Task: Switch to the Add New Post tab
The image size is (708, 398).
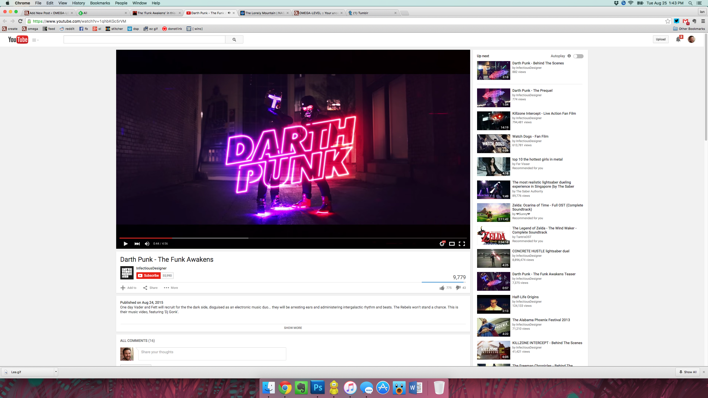Action: coord(48,13)
